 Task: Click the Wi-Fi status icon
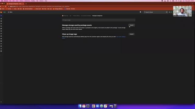pos(176,1)
